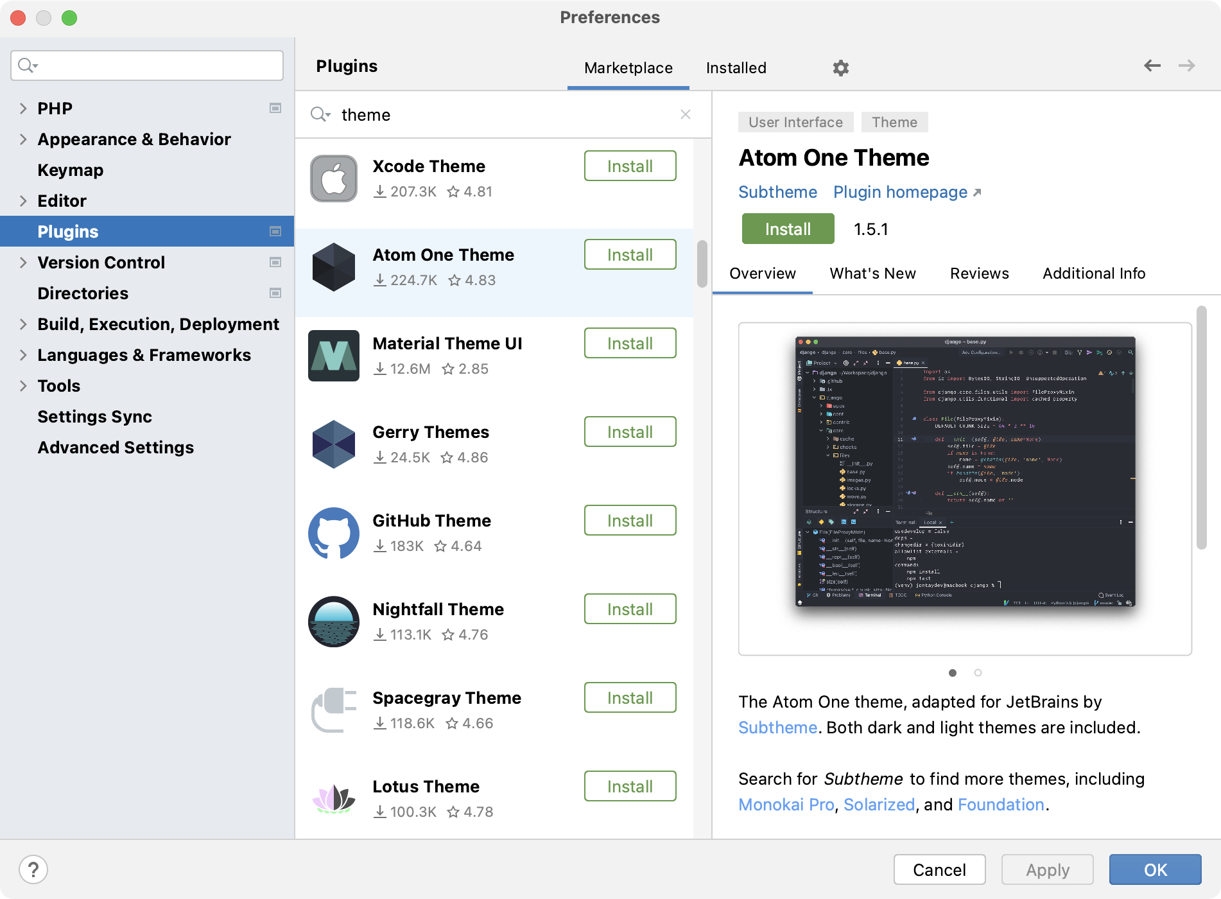1221x899 pixels.
Task: Click the Lotus Theme flower icon
Action: [333, 799]
